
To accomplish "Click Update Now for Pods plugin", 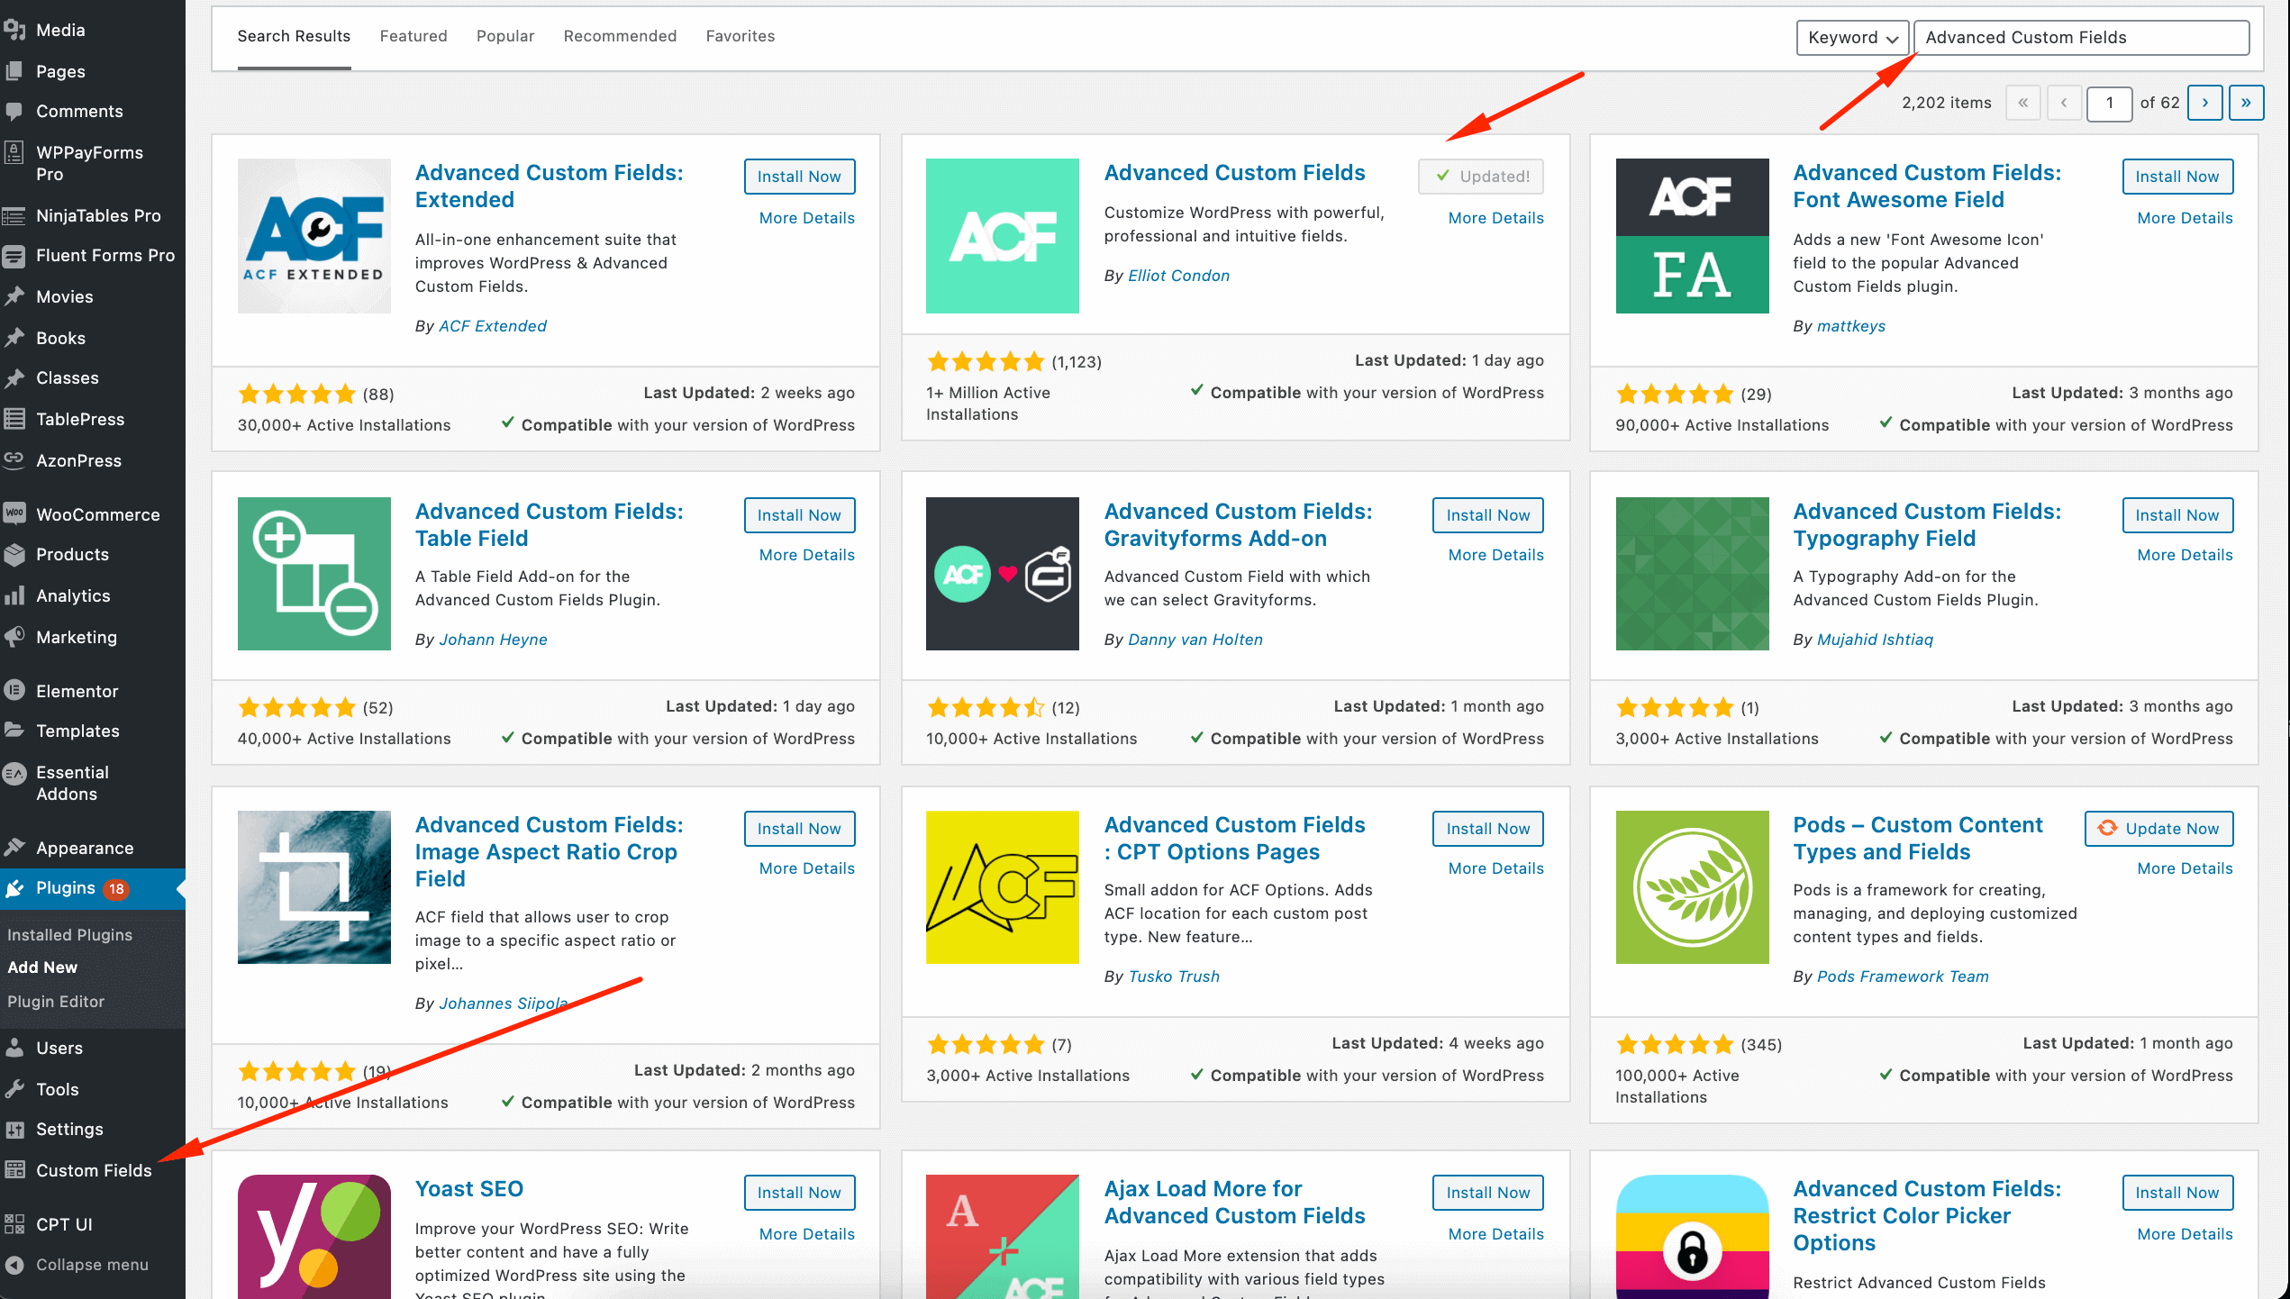I will [x=2158, y=829].
